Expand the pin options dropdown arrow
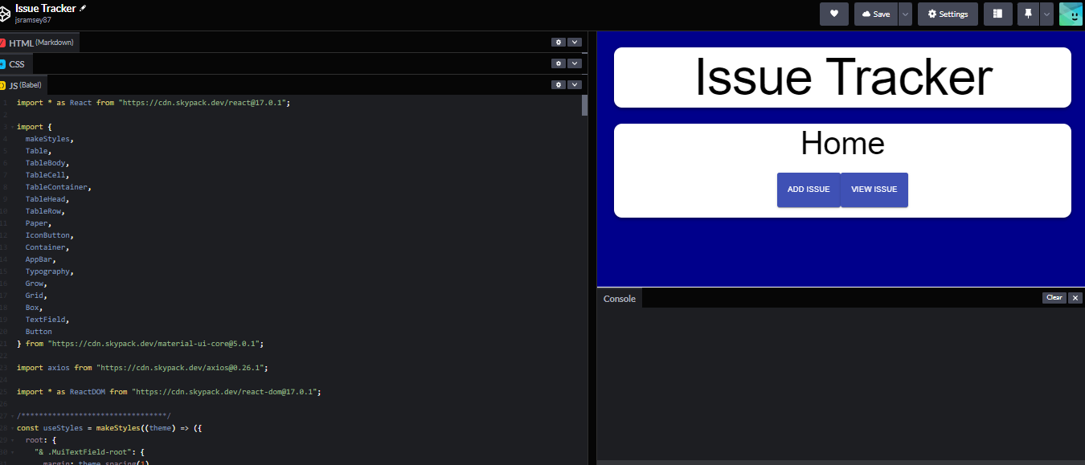Screen dimensions: 1085x465 click(1046, 14)
